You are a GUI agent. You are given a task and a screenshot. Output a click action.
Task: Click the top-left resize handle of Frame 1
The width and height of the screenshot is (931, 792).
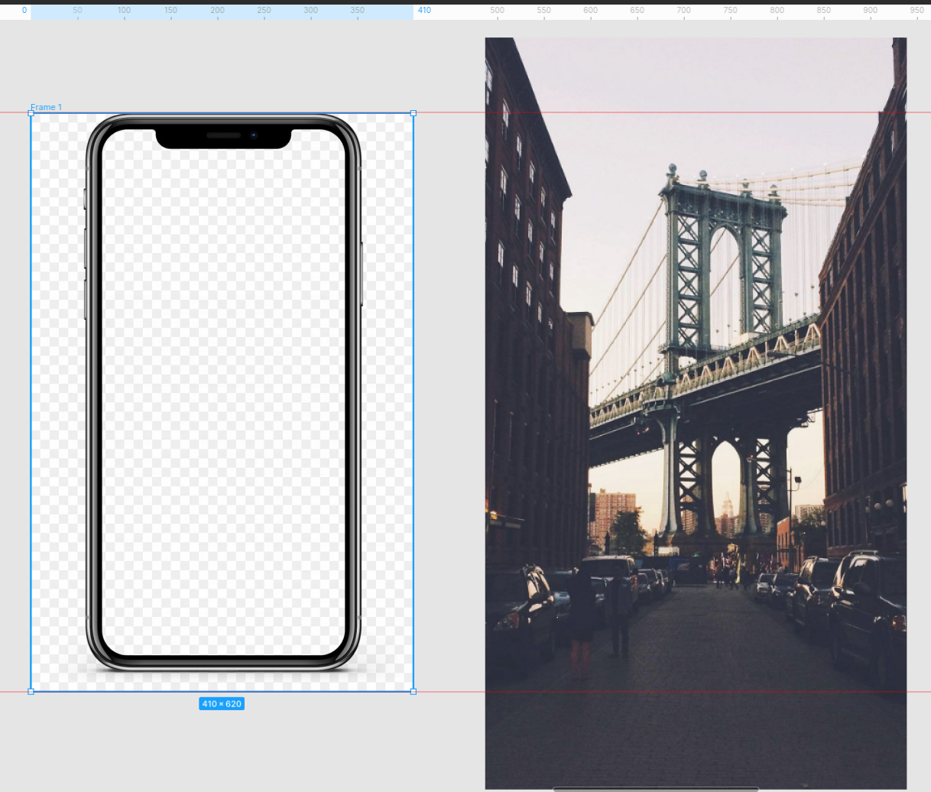tap(31, 113)
